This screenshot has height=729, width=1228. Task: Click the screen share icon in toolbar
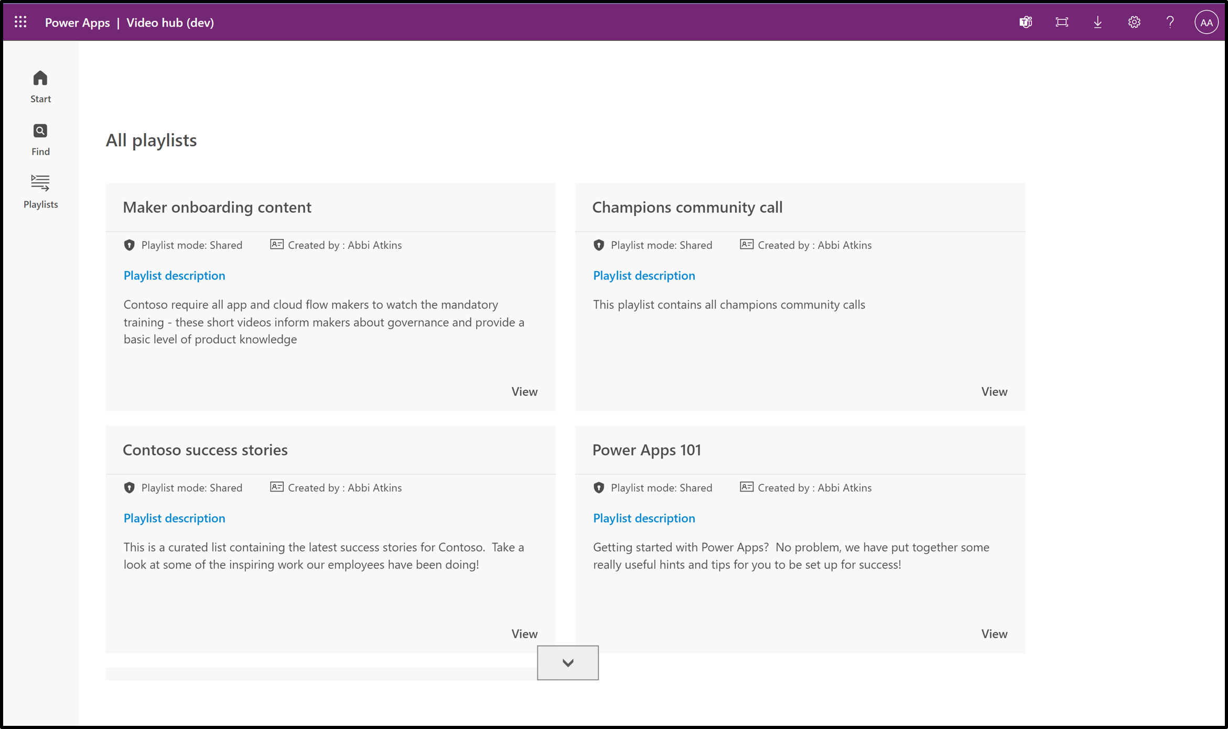pyautogui.click(x=1061, y=23)
